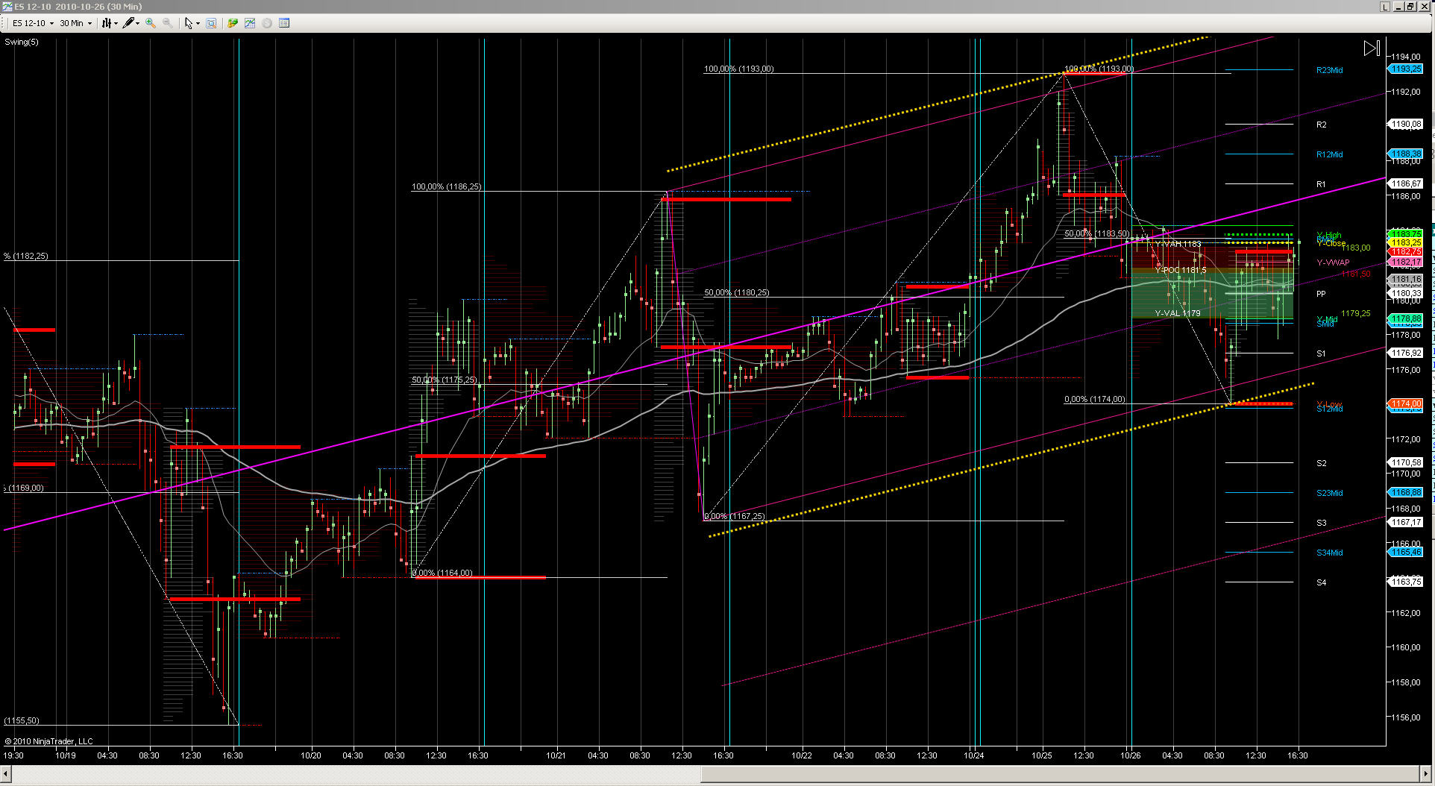Open the indicators icon
Image resolution: width=1435 pixels, height=786 pixels.
250,23
